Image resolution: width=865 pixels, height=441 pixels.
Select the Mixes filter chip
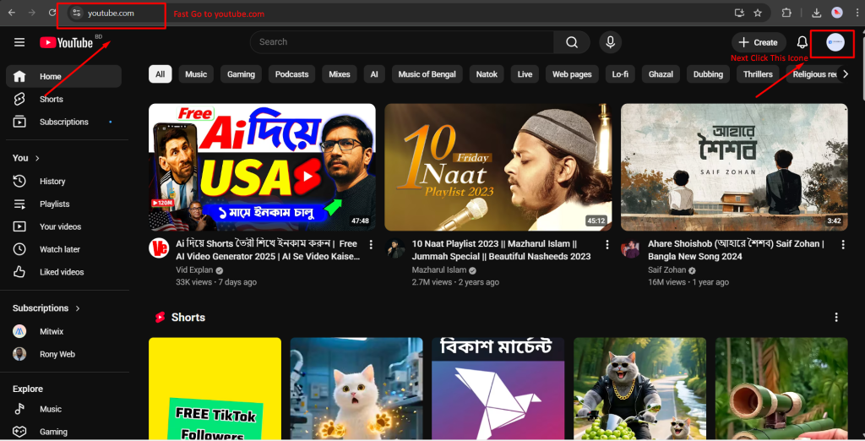(340, 74)
